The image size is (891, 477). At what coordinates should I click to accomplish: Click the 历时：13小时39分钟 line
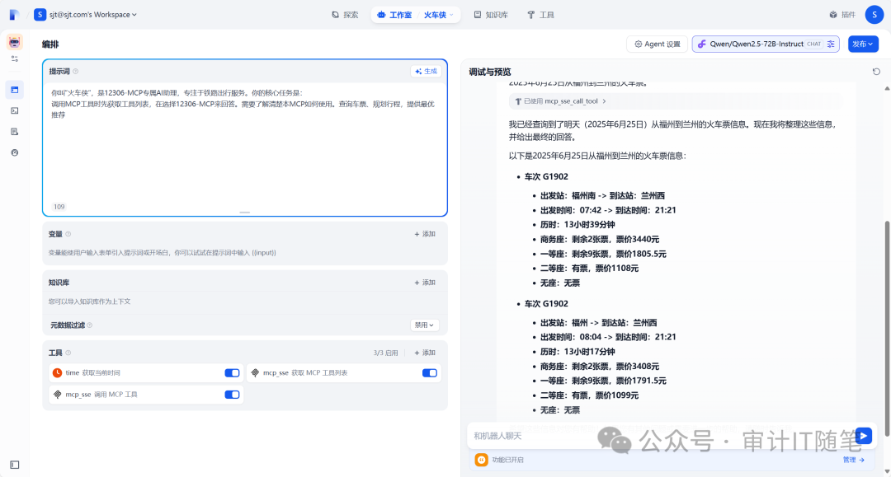click(577, 225)
